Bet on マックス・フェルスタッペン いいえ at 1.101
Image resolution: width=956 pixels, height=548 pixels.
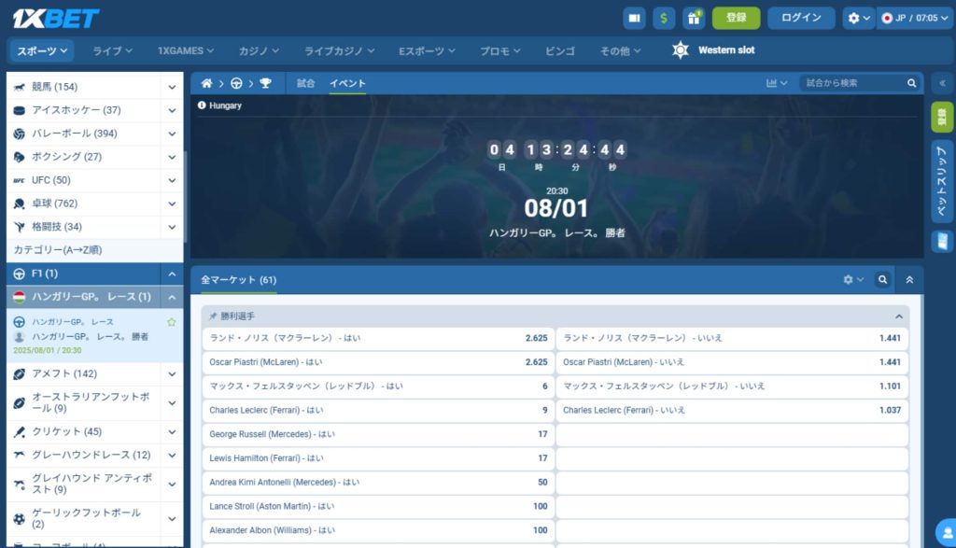click(732, 386)
